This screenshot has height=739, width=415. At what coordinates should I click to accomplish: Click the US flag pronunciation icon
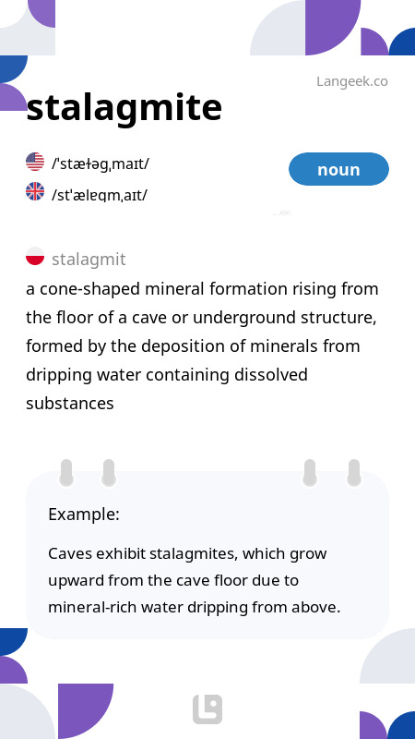(35, 162)
